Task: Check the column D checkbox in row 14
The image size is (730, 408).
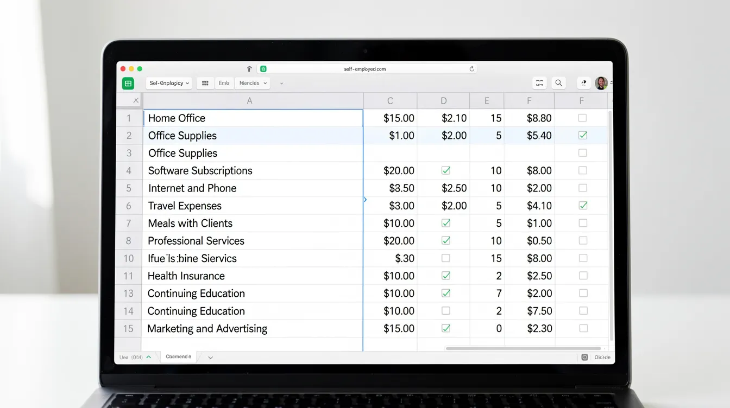Action: pyautogui.click(x=446, y=311)
